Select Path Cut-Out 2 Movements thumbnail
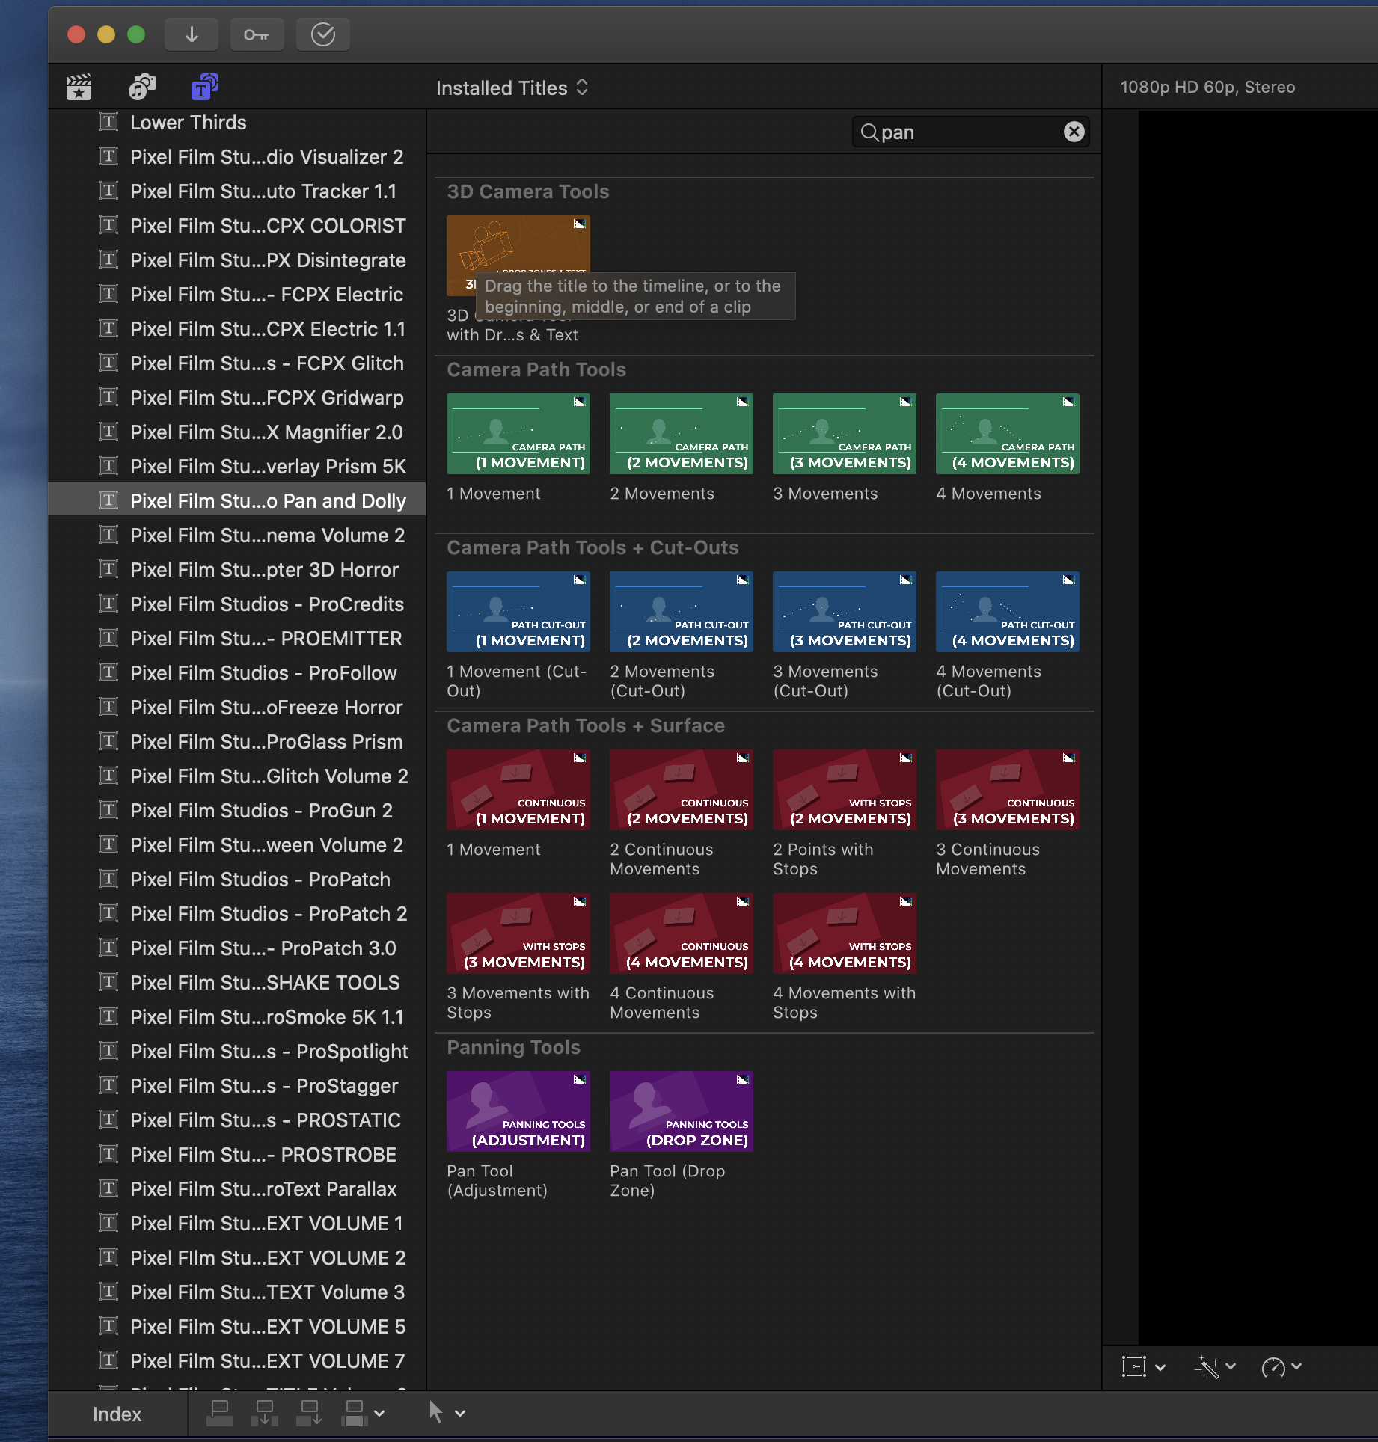Image resolution: width=1378 pixels, height=1442 pixels. [x=682, y=612]
